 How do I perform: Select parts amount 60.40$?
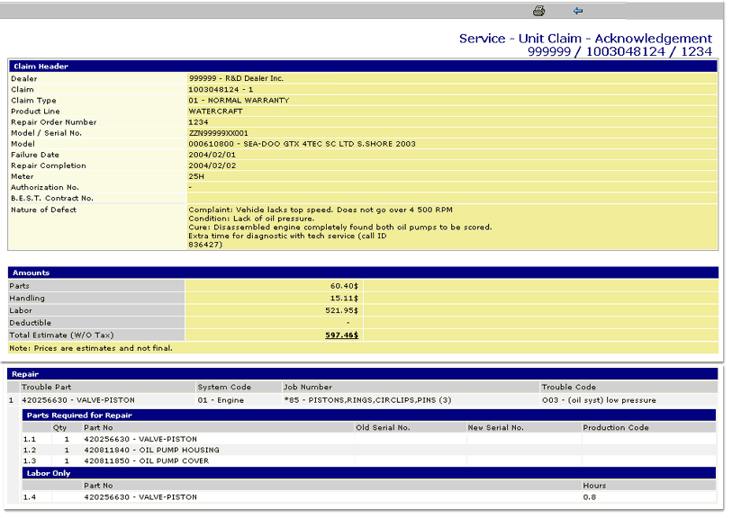[x=345, y=286]
